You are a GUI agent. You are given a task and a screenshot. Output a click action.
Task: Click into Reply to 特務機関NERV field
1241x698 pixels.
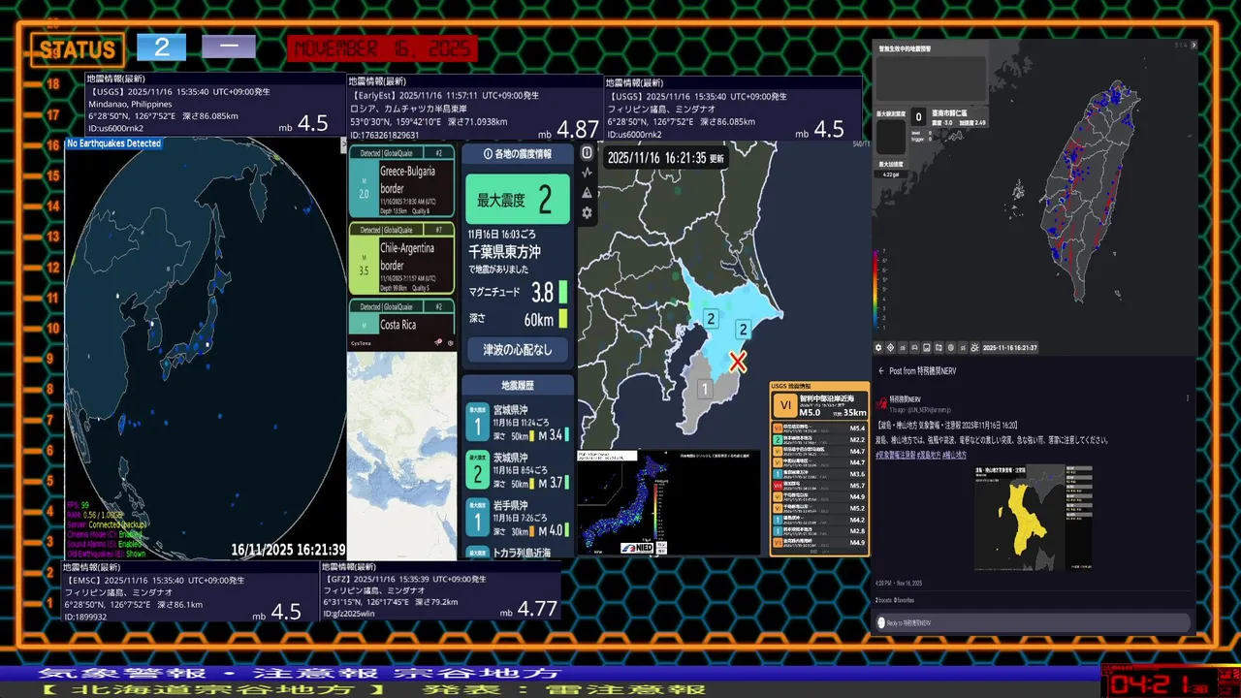click(x=1033, y=622)
